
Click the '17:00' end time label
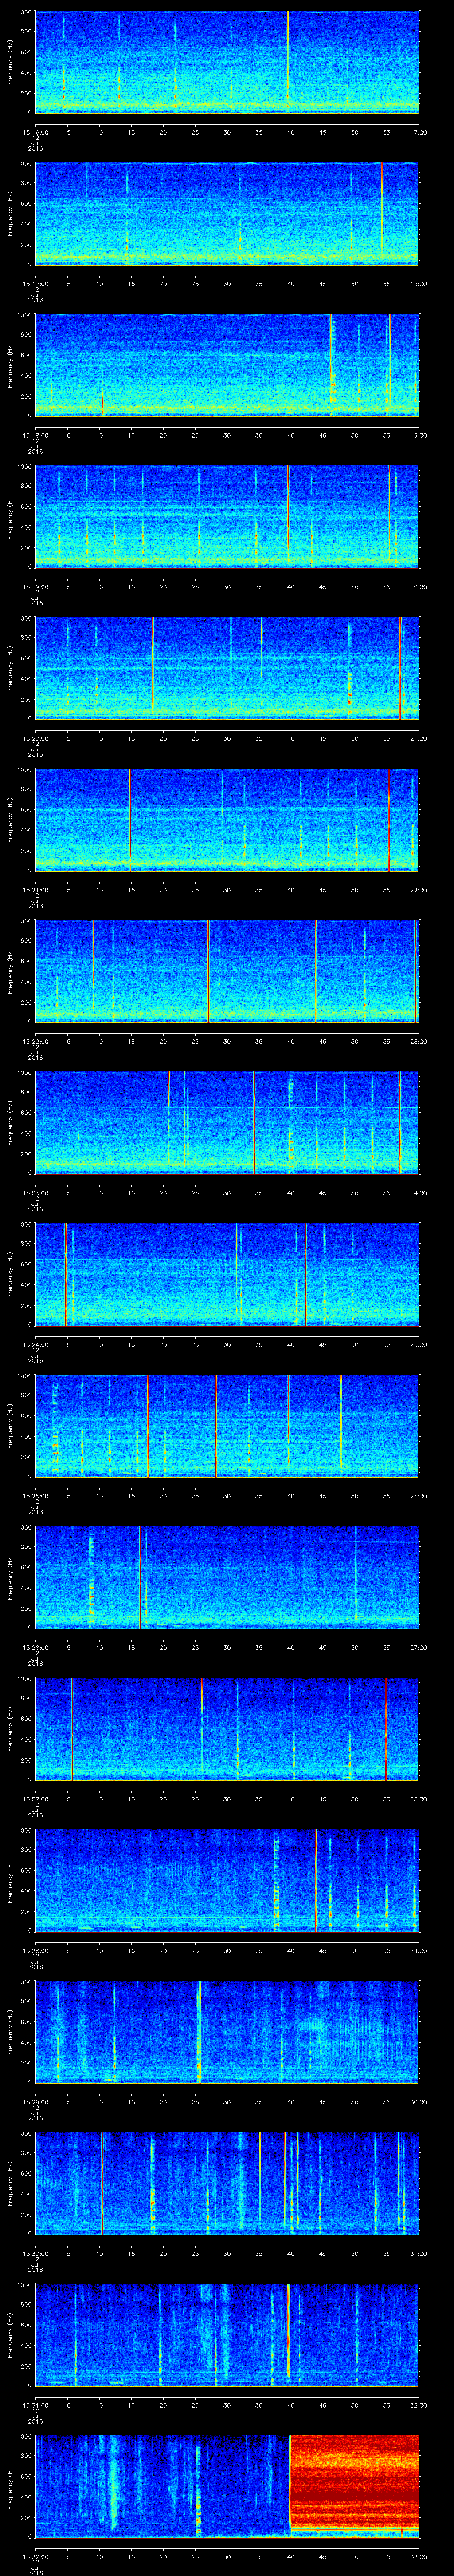click(418, 132)
